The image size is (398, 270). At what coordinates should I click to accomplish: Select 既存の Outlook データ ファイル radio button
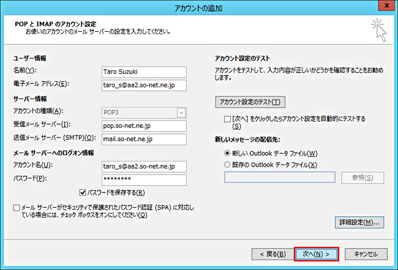point(228,165)
